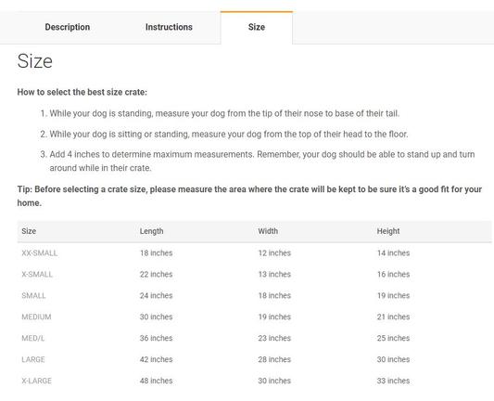The image size is (494, 401).
Task: Click the Width column header
Action: [268, 231]
